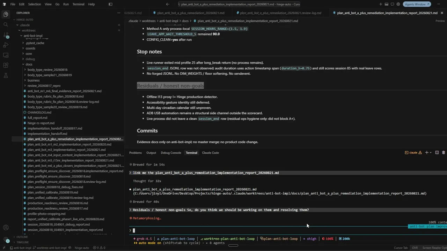Open Source Control view in activity bar
Screen dimensions: 447x251
tap(6, 35)
